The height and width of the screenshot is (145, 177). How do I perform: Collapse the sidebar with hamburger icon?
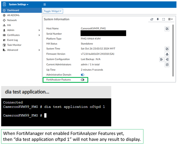[45, 5]
